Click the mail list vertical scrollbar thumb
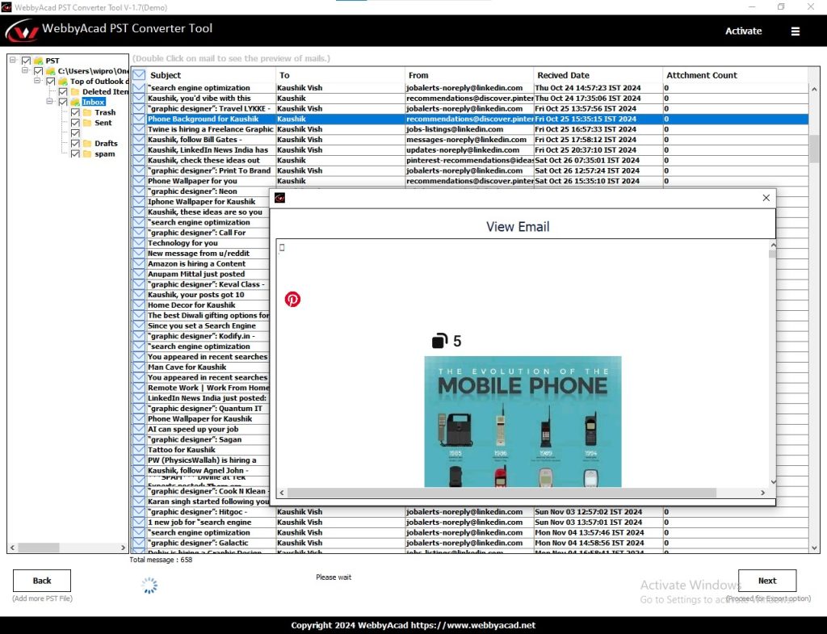 [814, 149]
